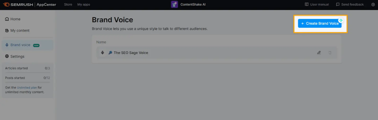Delete The SEO Sage Voice with the trash icon
The image size is (378, 120).
330,53
